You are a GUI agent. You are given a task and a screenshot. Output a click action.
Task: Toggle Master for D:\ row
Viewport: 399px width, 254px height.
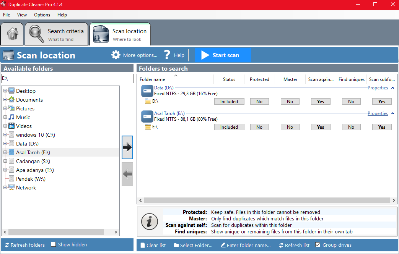point(290,101)
